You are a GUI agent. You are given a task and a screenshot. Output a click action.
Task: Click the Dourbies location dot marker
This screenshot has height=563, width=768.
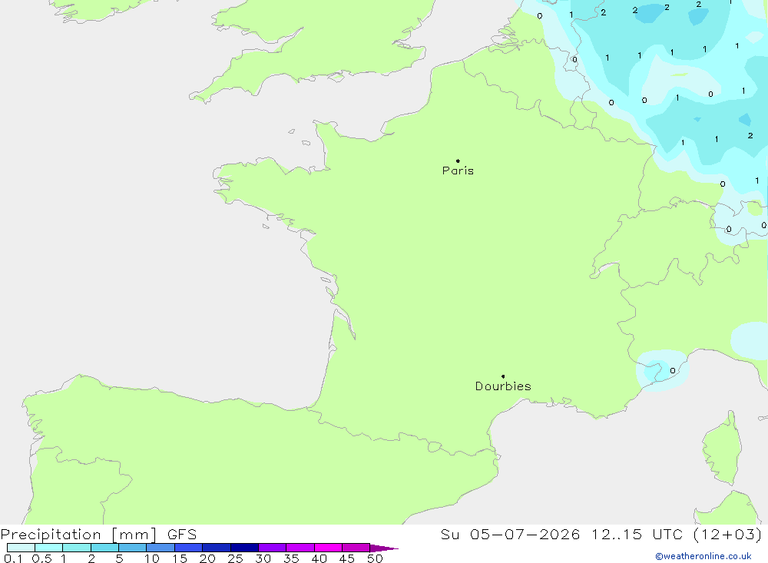(x=503, y=376)
